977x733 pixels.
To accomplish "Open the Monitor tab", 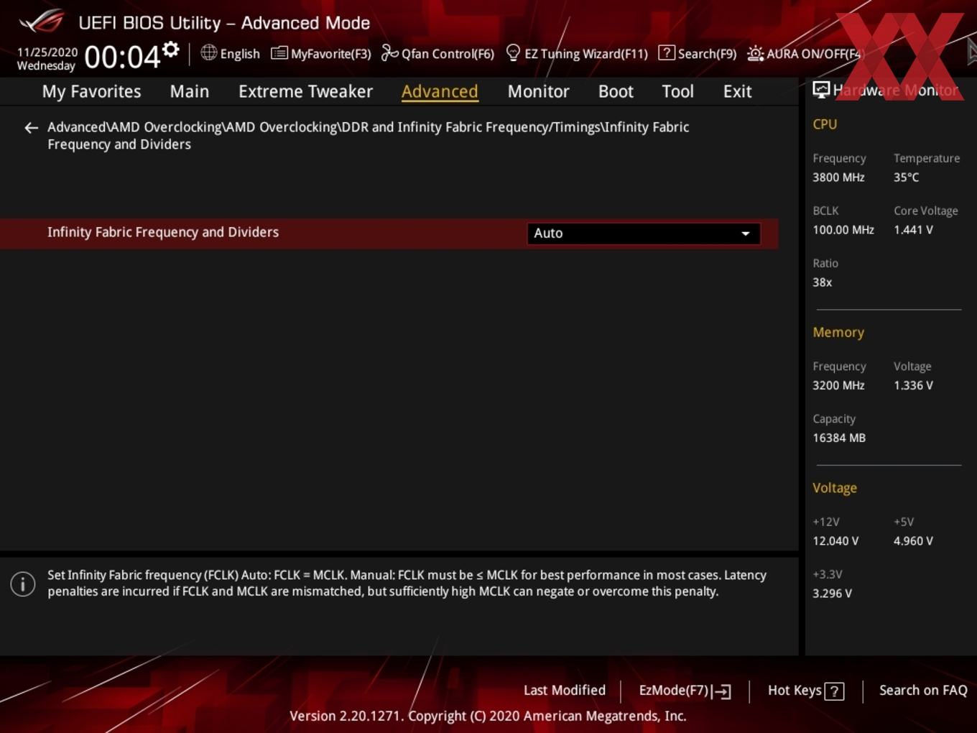I will (538, 91).
